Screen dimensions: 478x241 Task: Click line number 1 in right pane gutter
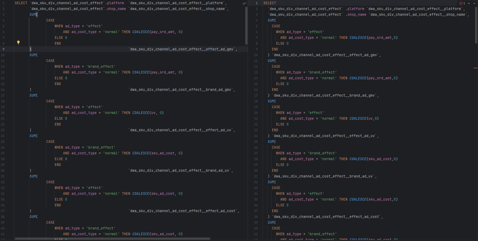(257, 3)
